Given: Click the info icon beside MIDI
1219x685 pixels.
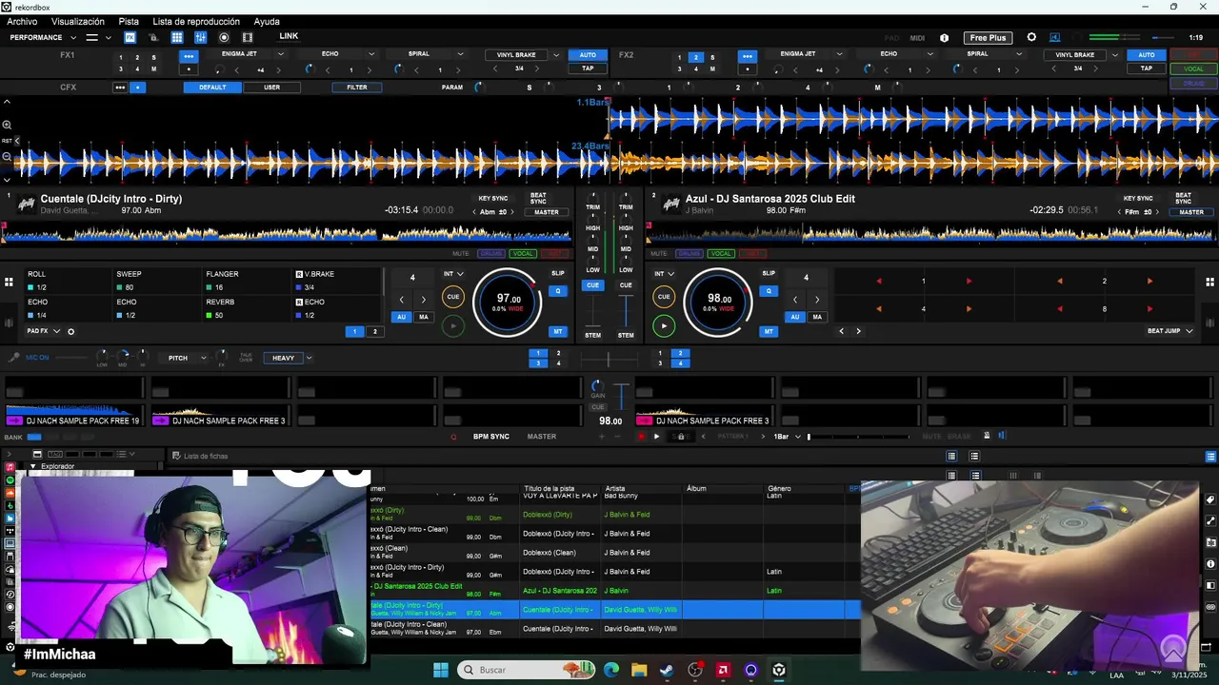Looking at the screenshot, I should [x=945, y=38].
